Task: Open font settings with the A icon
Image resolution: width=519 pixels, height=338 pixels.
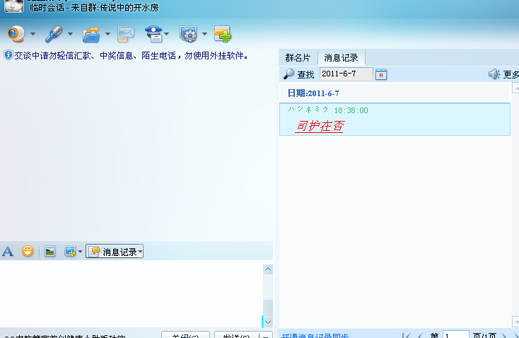Action: 8,252
